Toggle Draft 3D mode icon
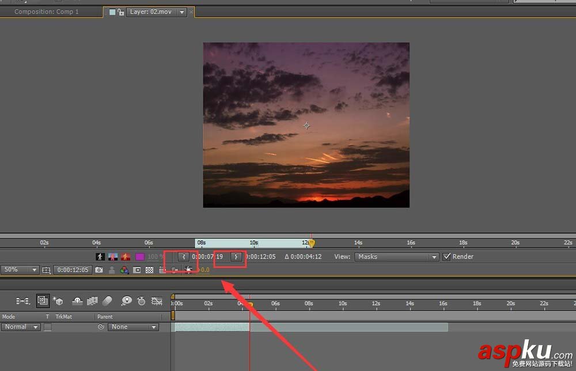The image size is (576, 371). click(x=58, y=301)
